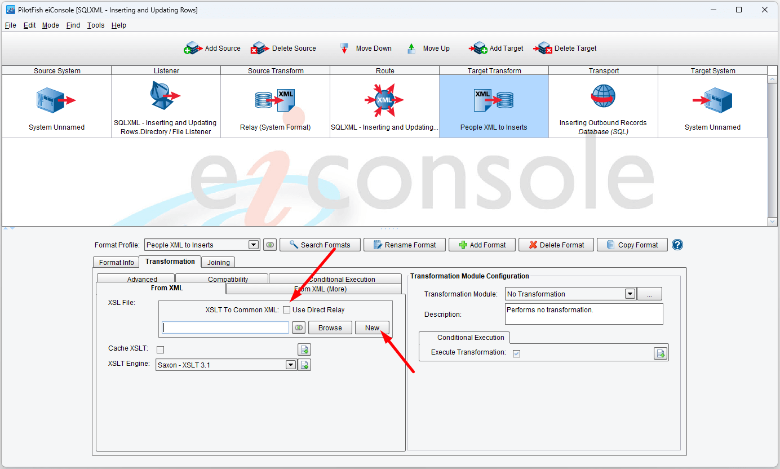Select the Relay (System Format) source transform icon
Viewport: 780px width, 469px height.
[275, 100]
